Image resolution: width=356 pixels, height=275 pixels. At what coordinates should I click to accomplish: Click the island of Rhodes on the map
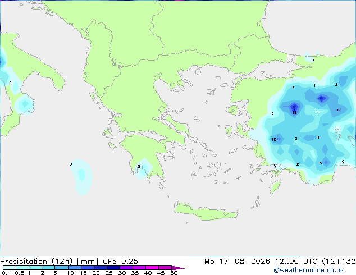click(275, 186)
